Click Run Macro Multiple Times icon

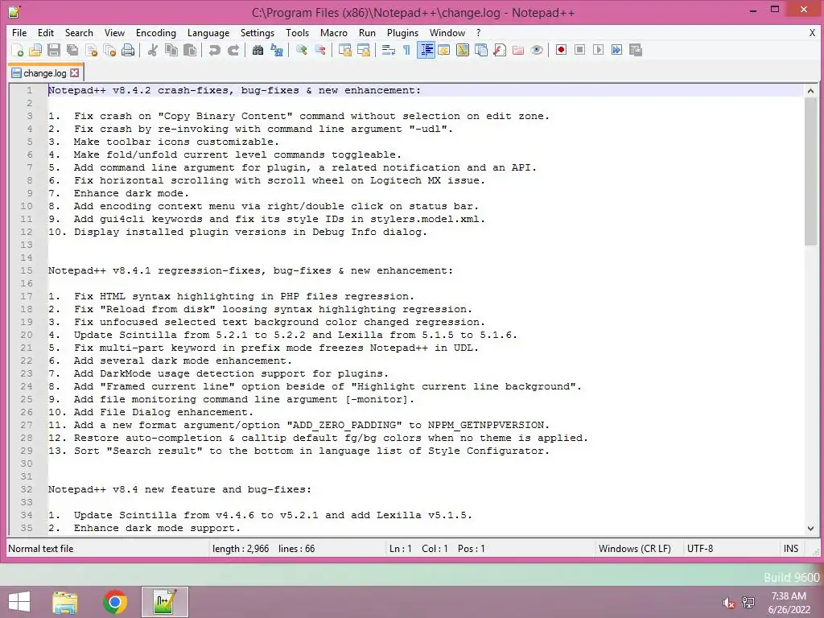click(617, 51)
